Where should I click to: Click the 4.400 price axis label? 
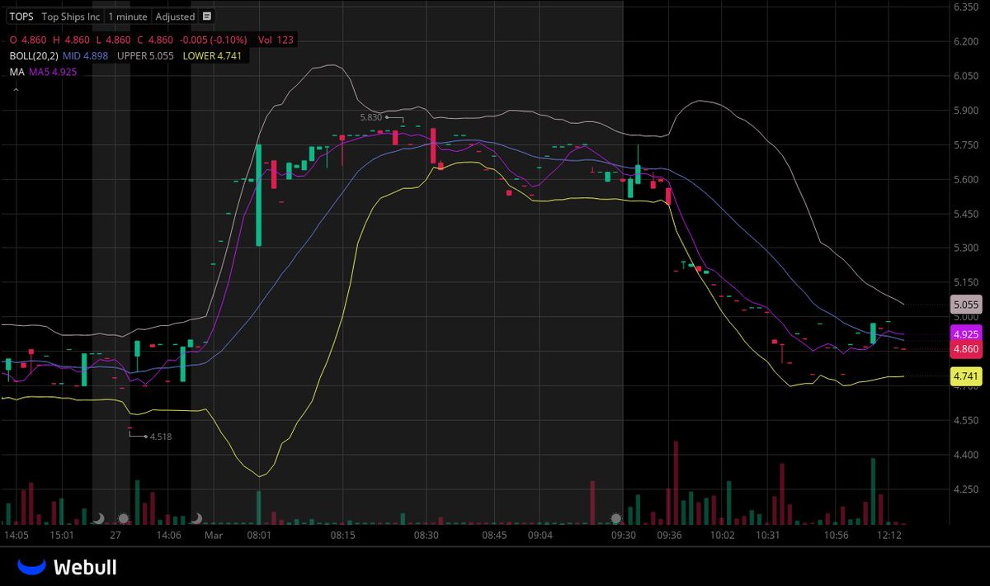[x=965, y=455]
